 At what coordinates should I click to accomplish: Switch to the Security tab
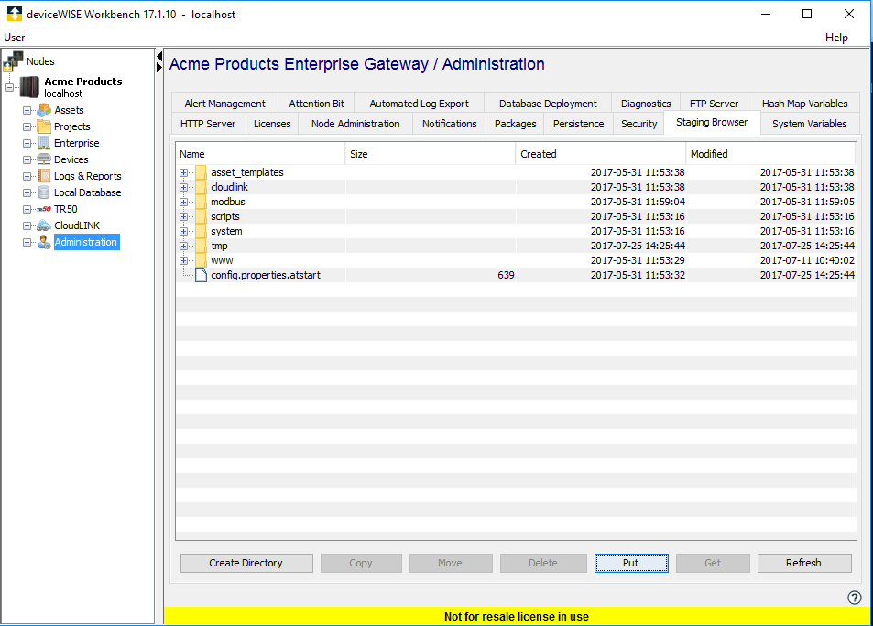(639, 124)
